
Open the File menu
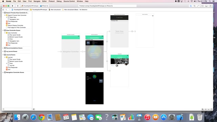pyautogui.click(x=14, y=1)
